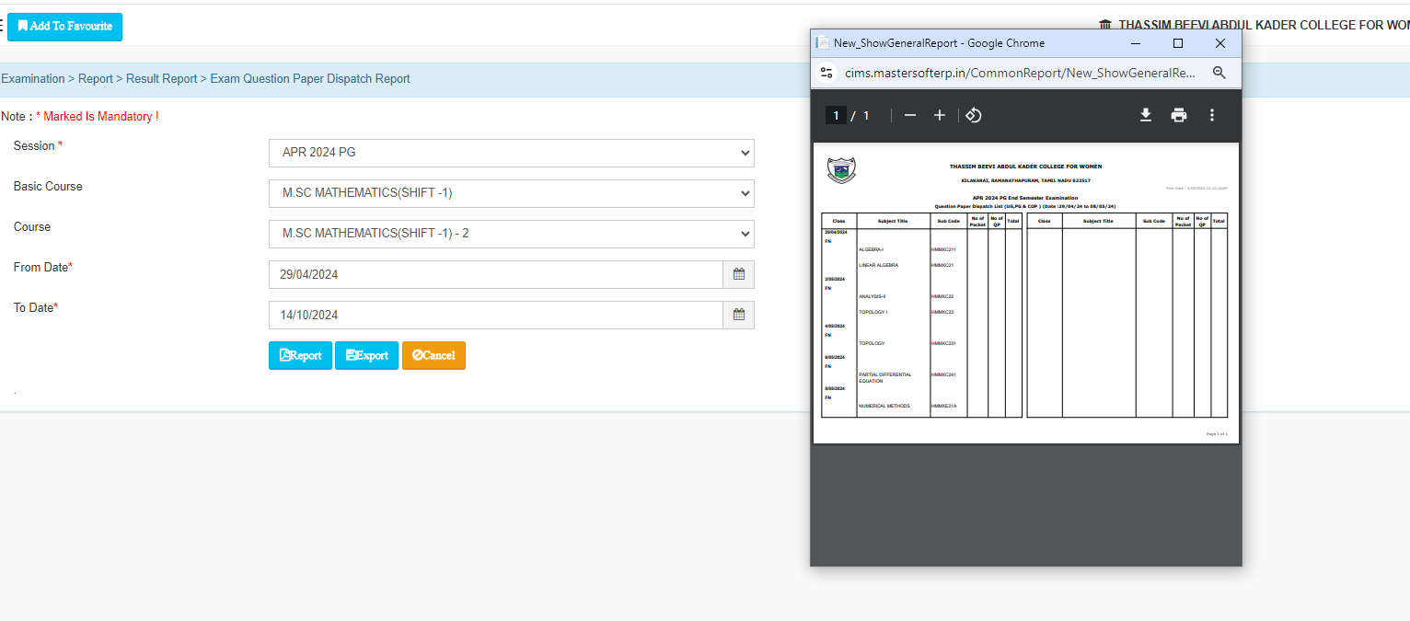Zoom in on PDF viewer

[x=940, y=115]
